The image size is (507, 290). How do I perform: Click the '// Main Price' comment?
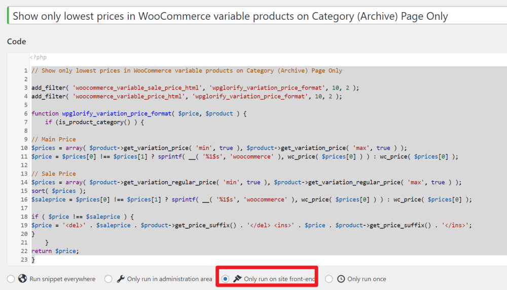[x=54, y=139]
